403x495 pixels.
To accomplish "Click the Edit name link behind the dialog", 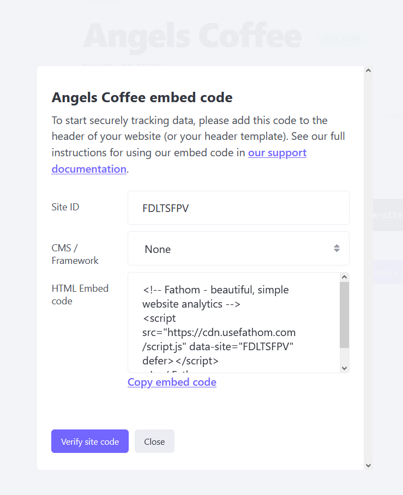I will coord(341,39).
